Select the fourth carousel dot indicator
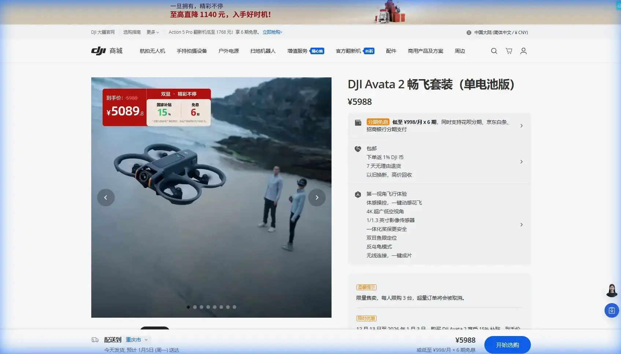 (x=208, y=307)
